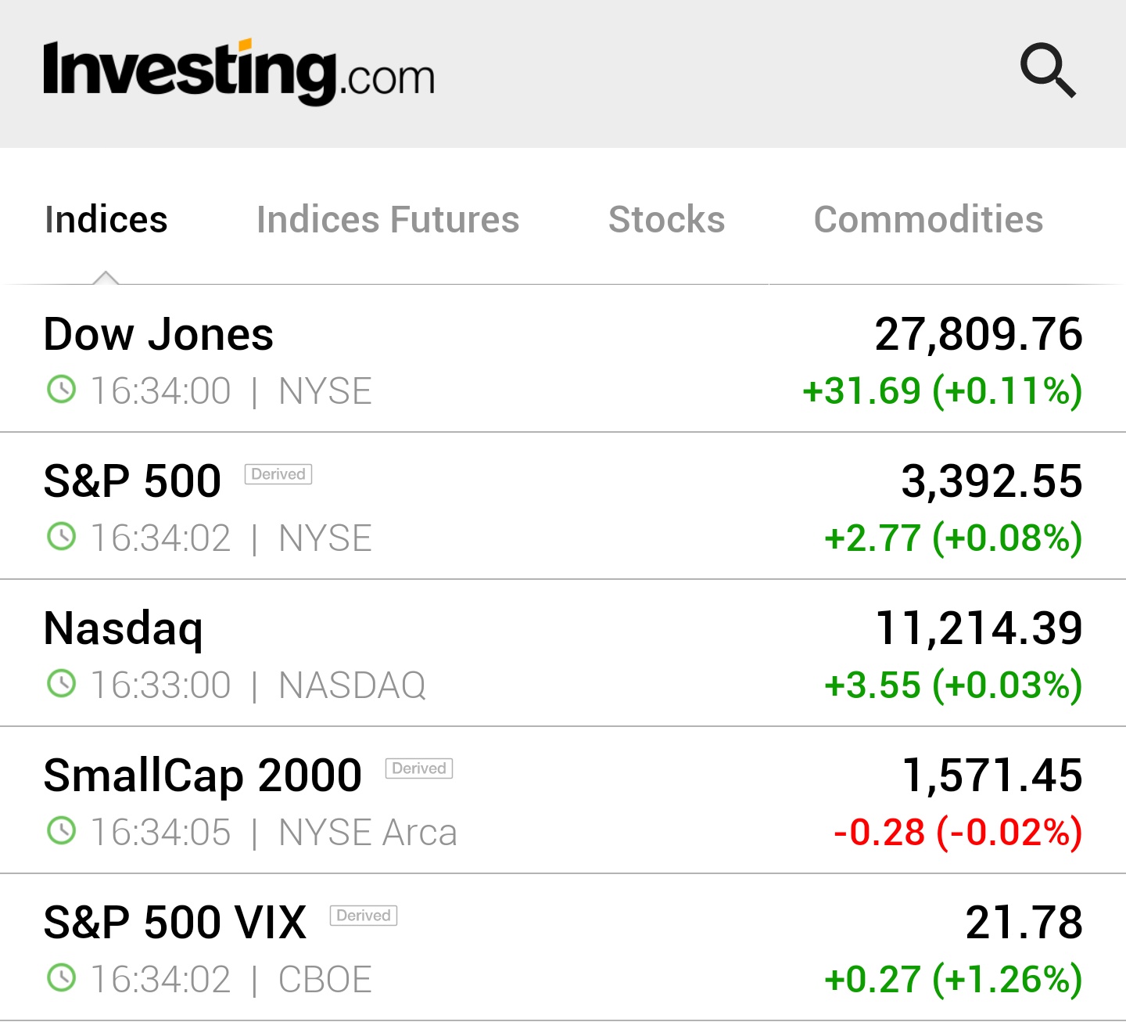Image resolution: width=1126 pixels, height=1022 pixels.
Task: Open search with the magnifying glass icon
Action: coord(1048,71)
